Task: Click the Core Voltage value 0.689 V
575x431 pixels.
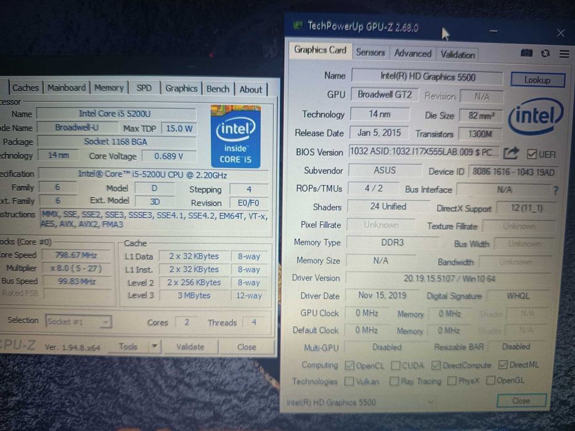Action: 169,156
